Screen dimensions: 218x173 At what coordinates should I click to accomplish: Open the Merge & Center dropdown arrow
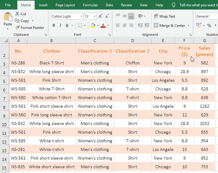click(189, 26)
